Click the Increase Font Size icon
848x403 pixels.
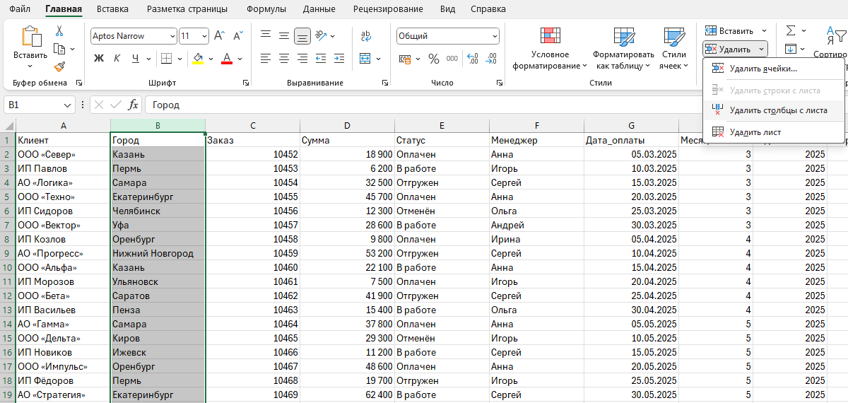(x=219, y=36)
